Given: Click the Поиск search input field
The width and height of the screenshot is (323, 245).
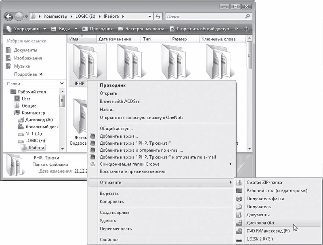Looking at the screenshot, I should coord(204,17).
